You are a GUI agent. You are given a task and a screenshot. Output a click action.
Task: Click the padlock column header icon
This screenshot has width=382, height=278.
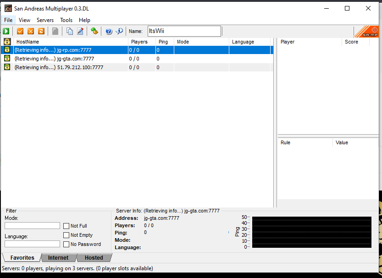point(7,42)
